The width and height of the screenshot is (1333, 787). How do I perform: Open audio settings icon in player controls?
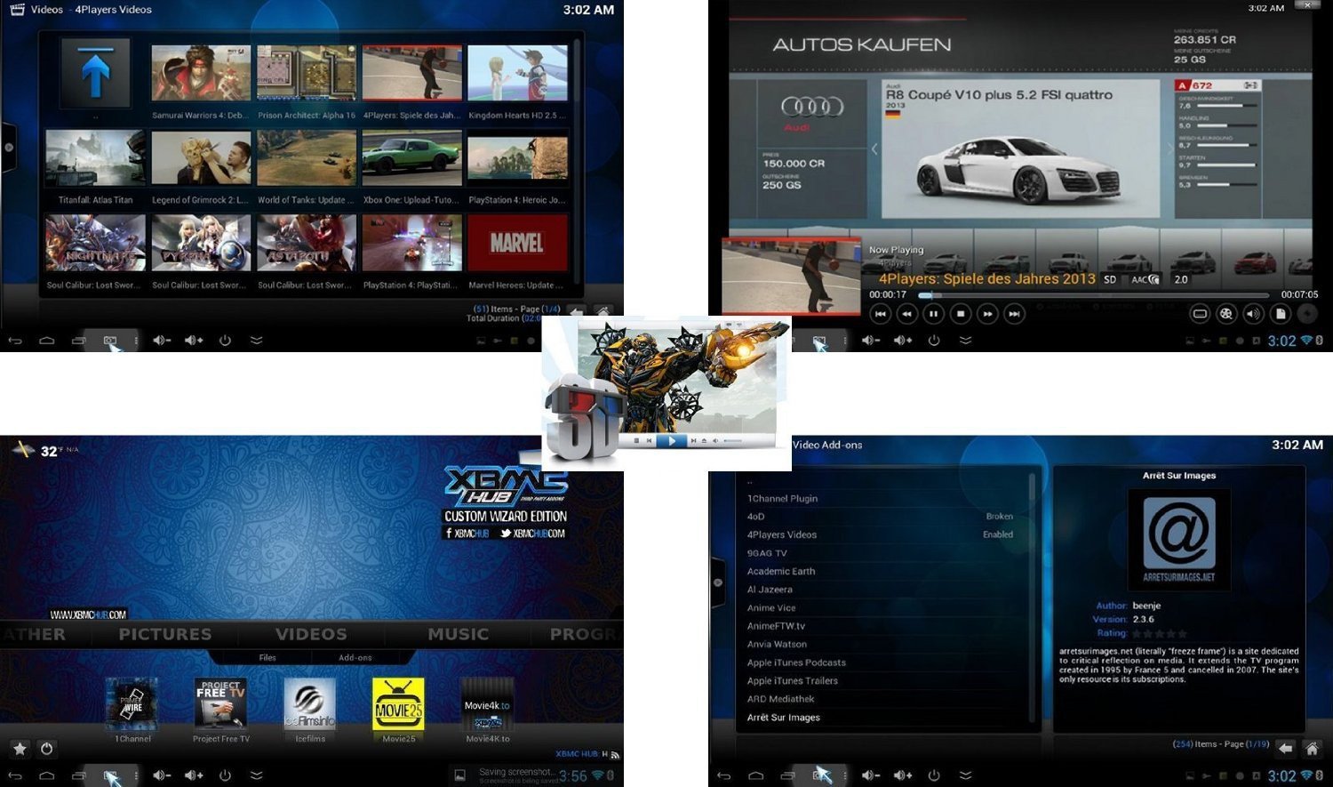[1253, 313]
